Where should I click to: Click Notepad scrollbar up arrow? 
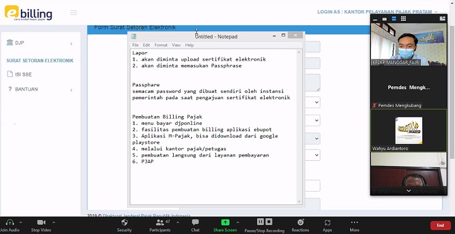point(299,52)
